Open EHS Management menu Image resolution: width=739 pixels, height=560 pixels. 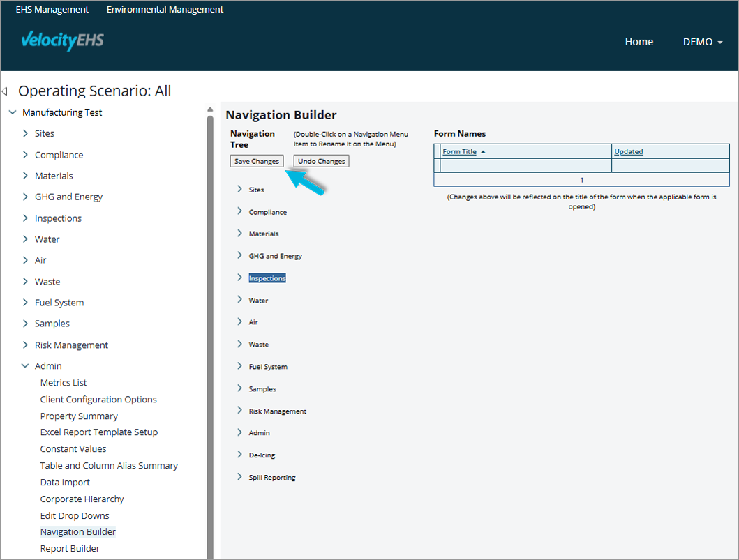52,10
